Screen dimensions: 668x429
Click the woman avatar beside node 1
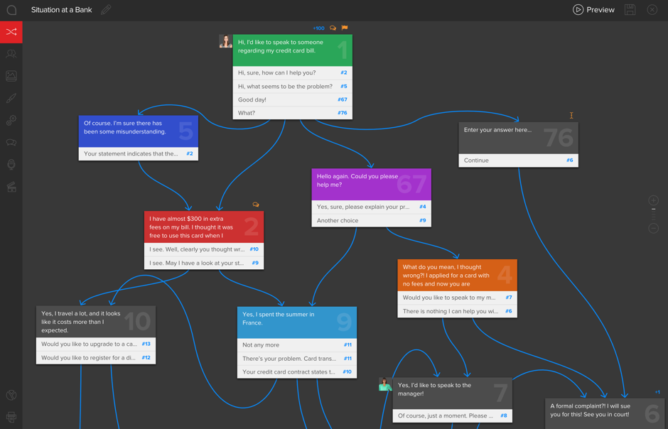[x=225, y=41]
